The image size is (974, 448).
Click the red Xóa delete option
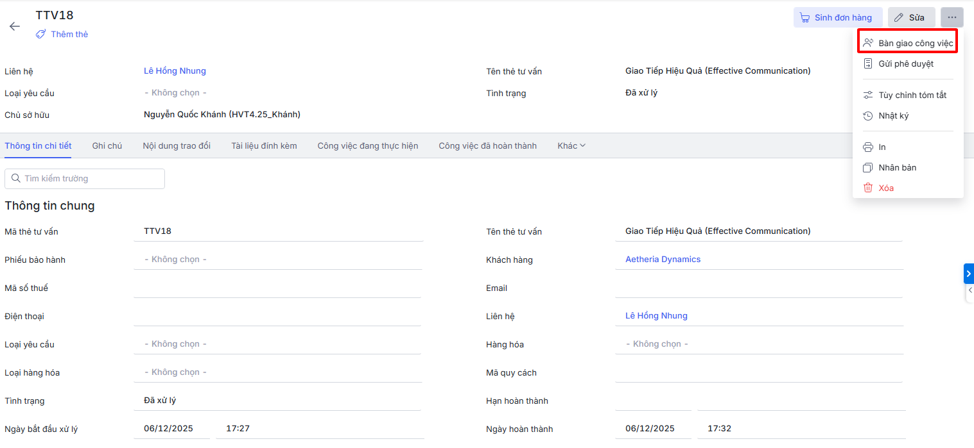(885, 188)
